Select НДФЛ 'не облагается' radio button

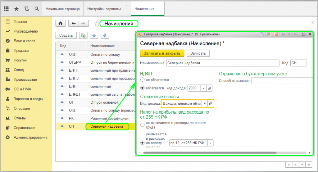[143, 80]
